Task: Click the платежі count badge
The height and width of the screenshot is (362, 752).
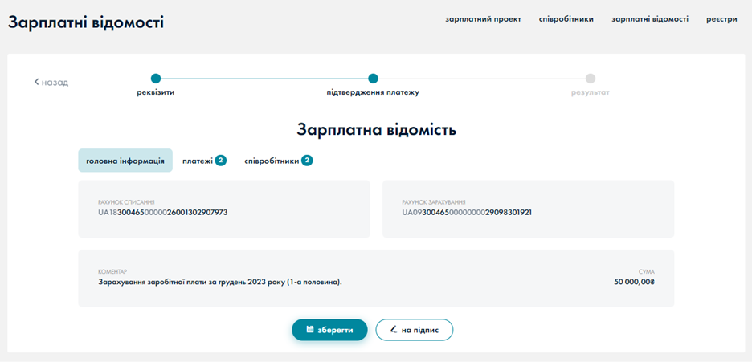Action: coord(220,161)
